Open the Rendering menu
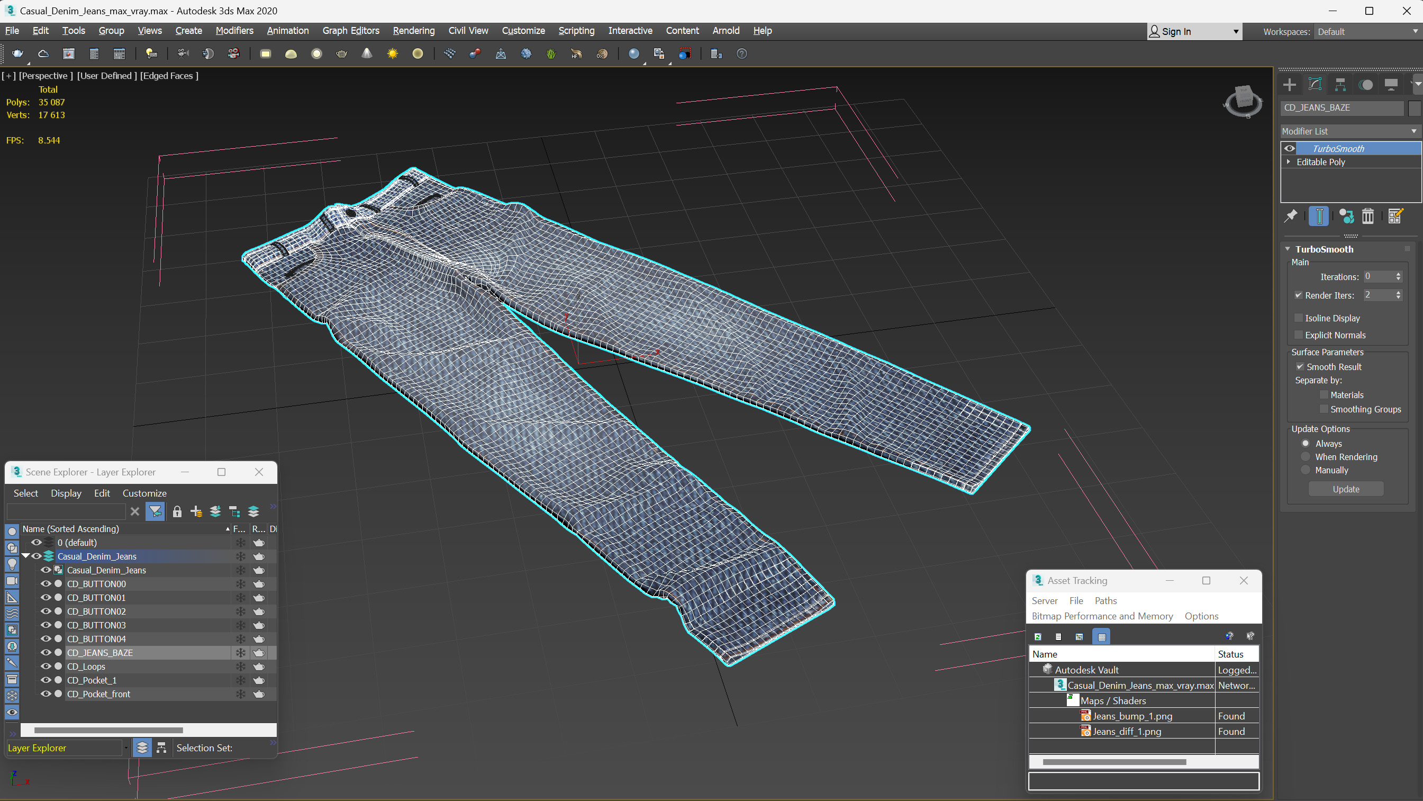 click(x=414, y=31)
